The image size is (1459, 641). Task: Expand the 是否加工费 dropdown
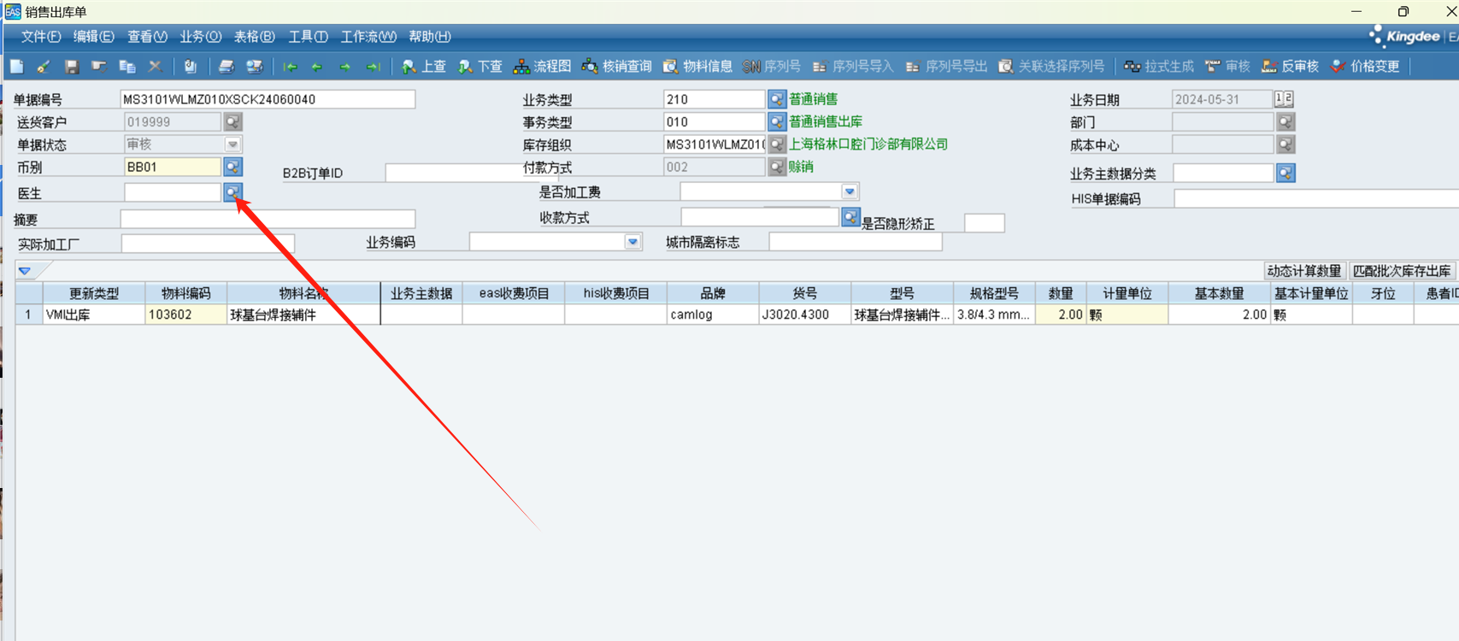[850, 191]
